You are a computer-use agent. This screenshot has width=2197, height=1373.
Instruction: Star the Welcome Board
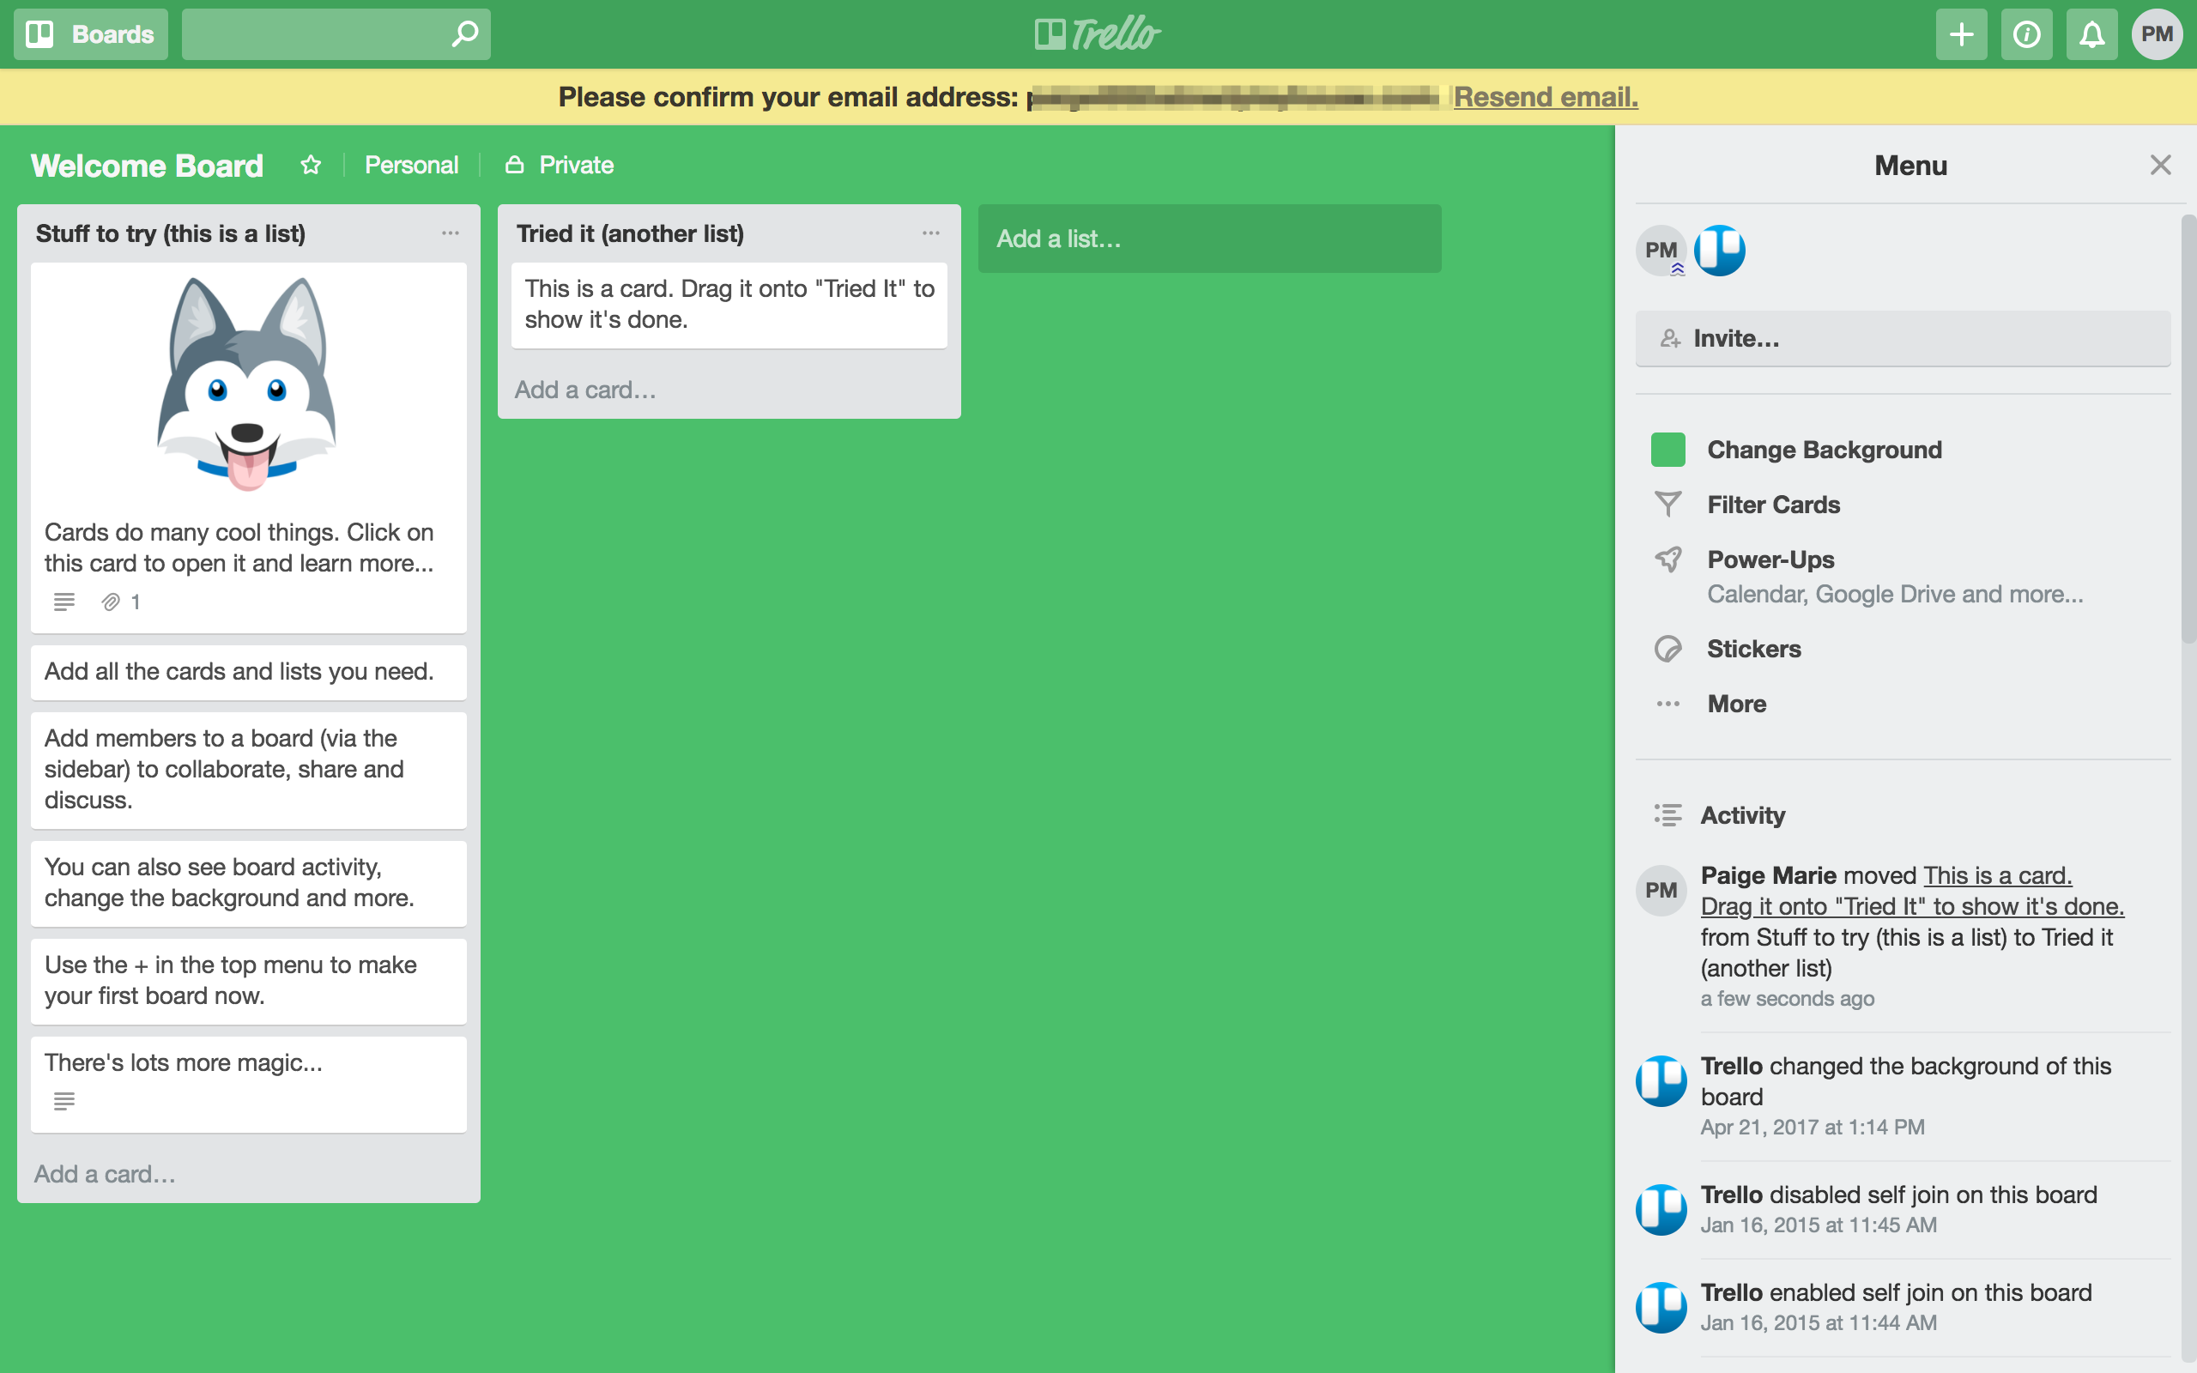coord(311,166)
